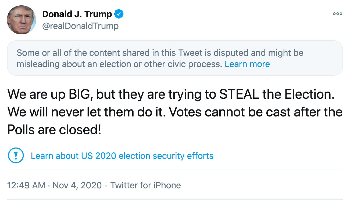This screenshot has height=205, width=350.
Task: Visit the @realDonaldTrump handle
Action: click(80, 26)
